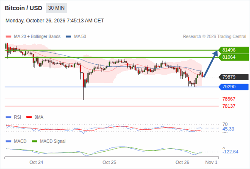Click the MACD Signal legend label
Image resolution: width=250 pixels, height=169 pixels.
click(x=53, y=142)
